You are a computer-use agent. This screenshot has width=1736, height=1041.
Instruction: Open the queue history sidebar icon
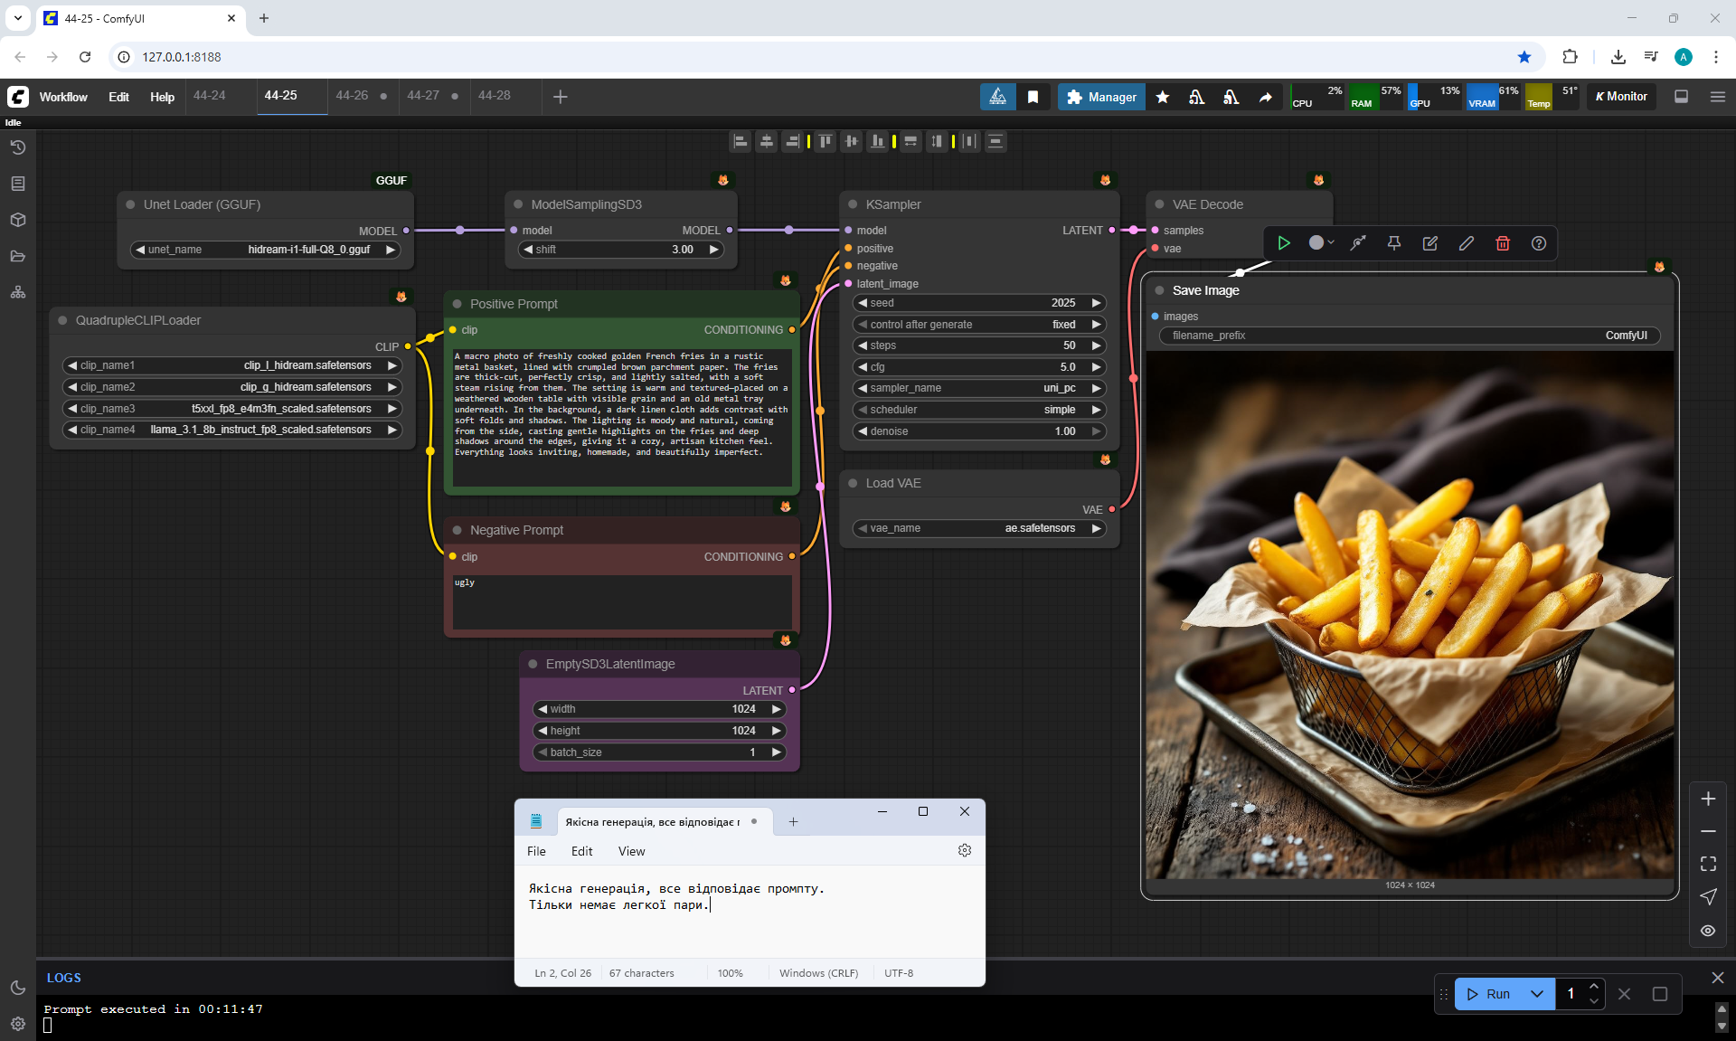tap(18, 147)
